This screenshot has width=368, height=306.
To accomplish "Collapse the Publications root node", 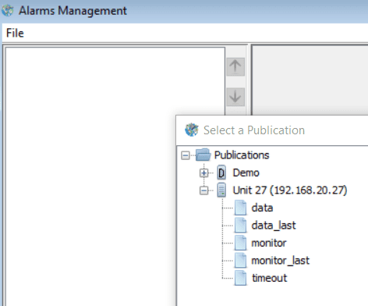I will point(186,155).
